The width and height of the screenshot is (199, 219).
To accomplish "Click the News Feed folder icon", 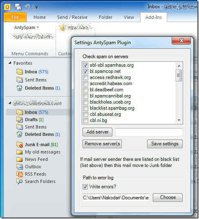I will [x=20, y=159].
